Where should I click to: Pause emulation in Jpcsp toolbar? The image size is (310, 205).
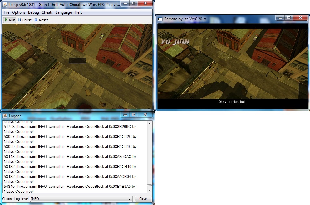click(25, 20)
